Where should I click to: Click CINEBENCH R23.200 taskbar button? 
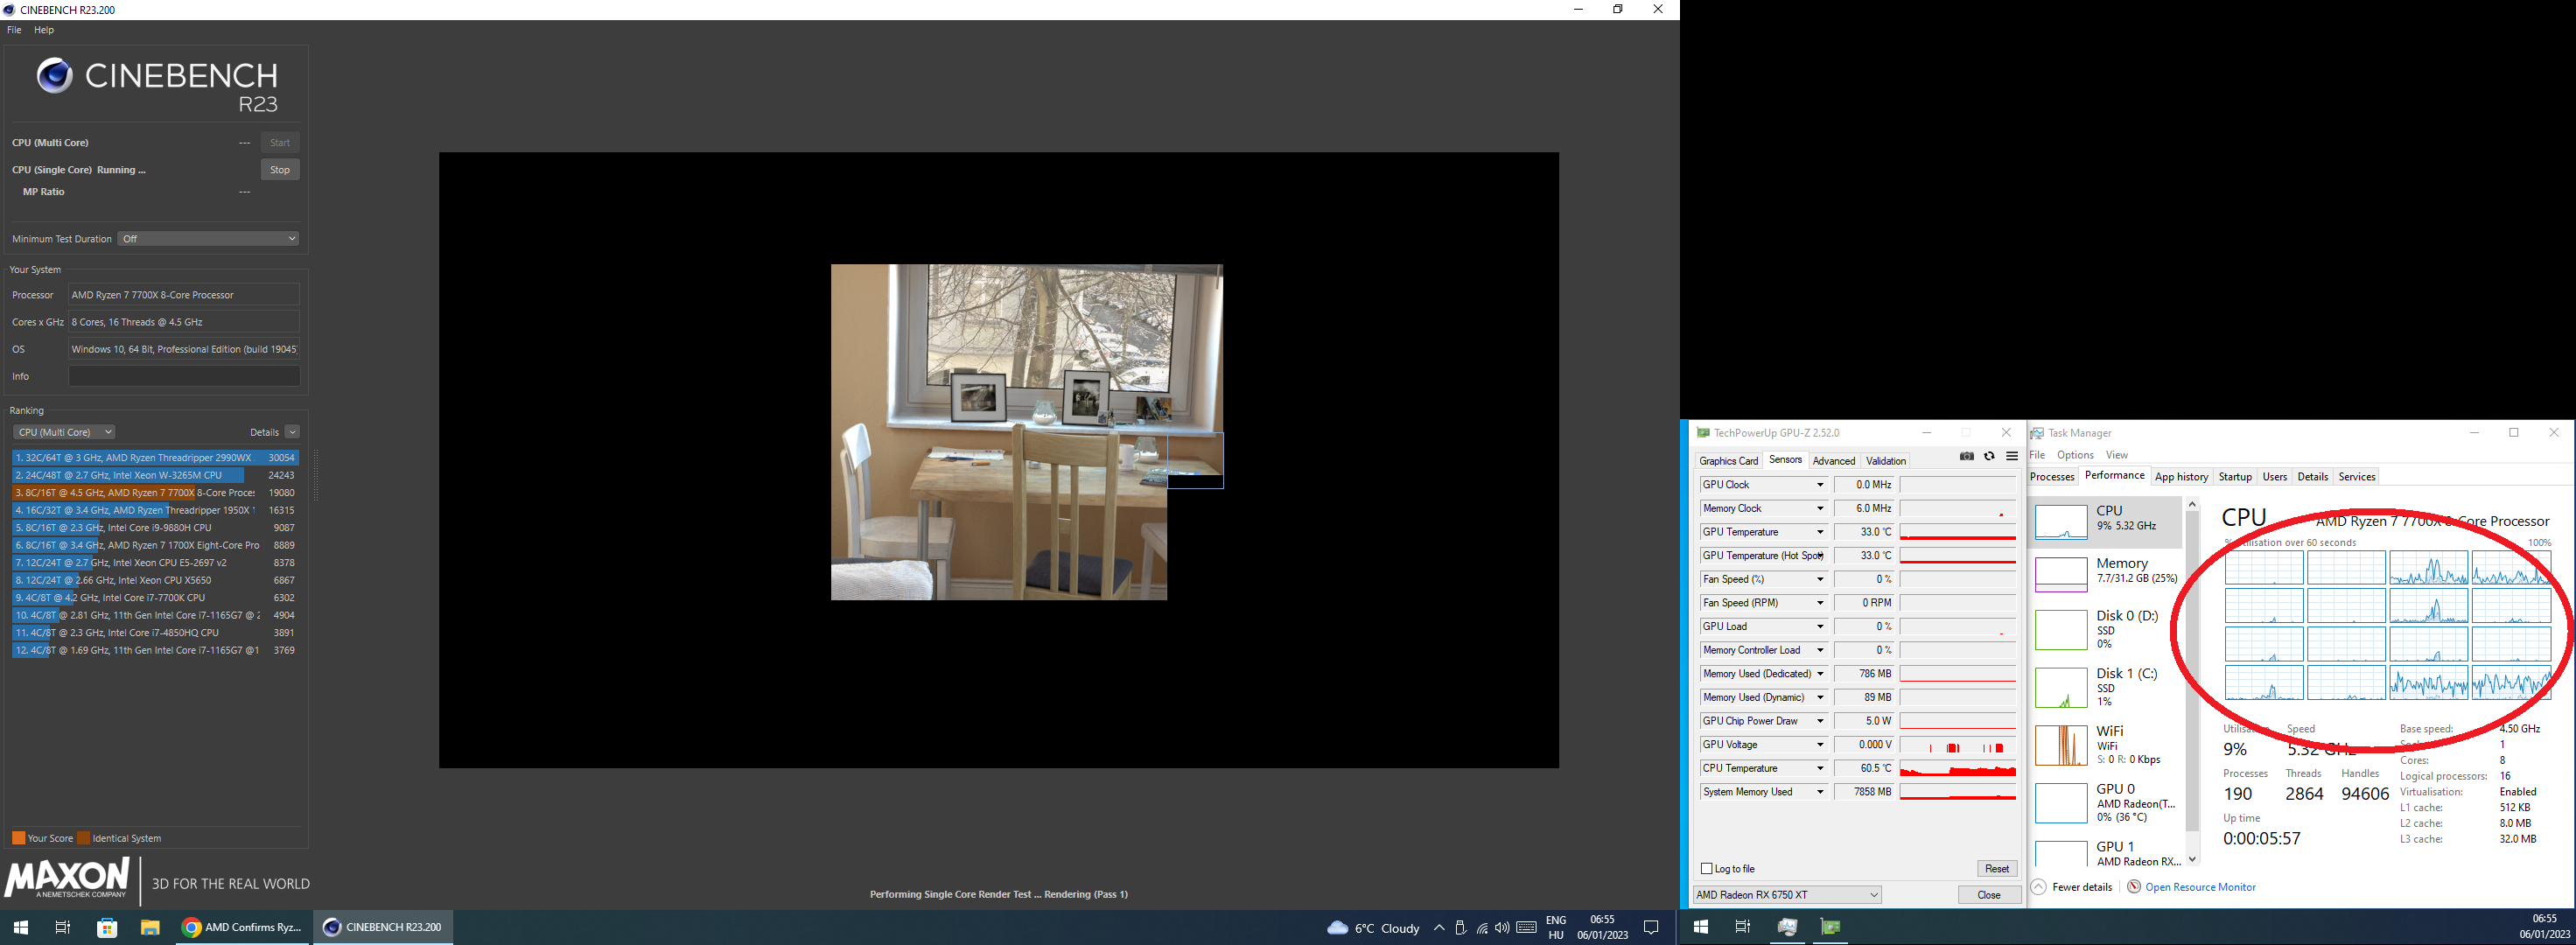[383, 927]
